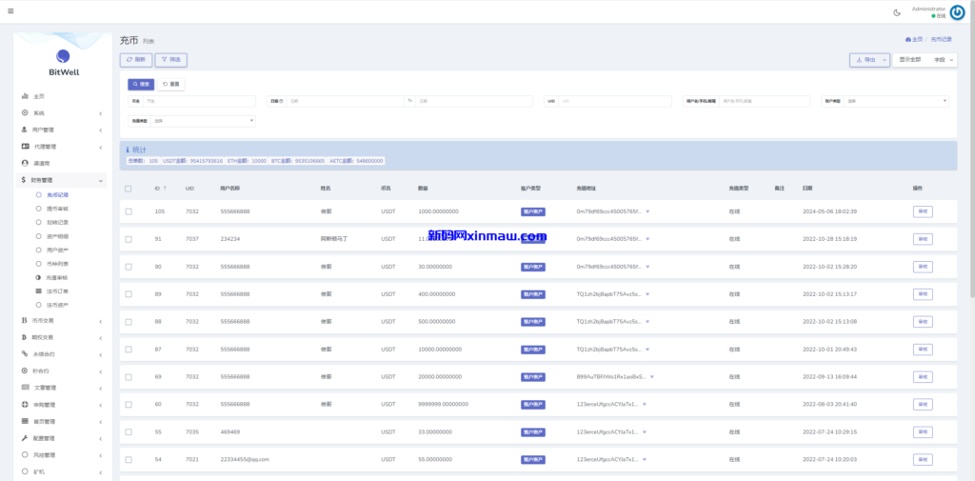
Task: Open the 用户管理 sidebar menu
Action: [62, 130]
